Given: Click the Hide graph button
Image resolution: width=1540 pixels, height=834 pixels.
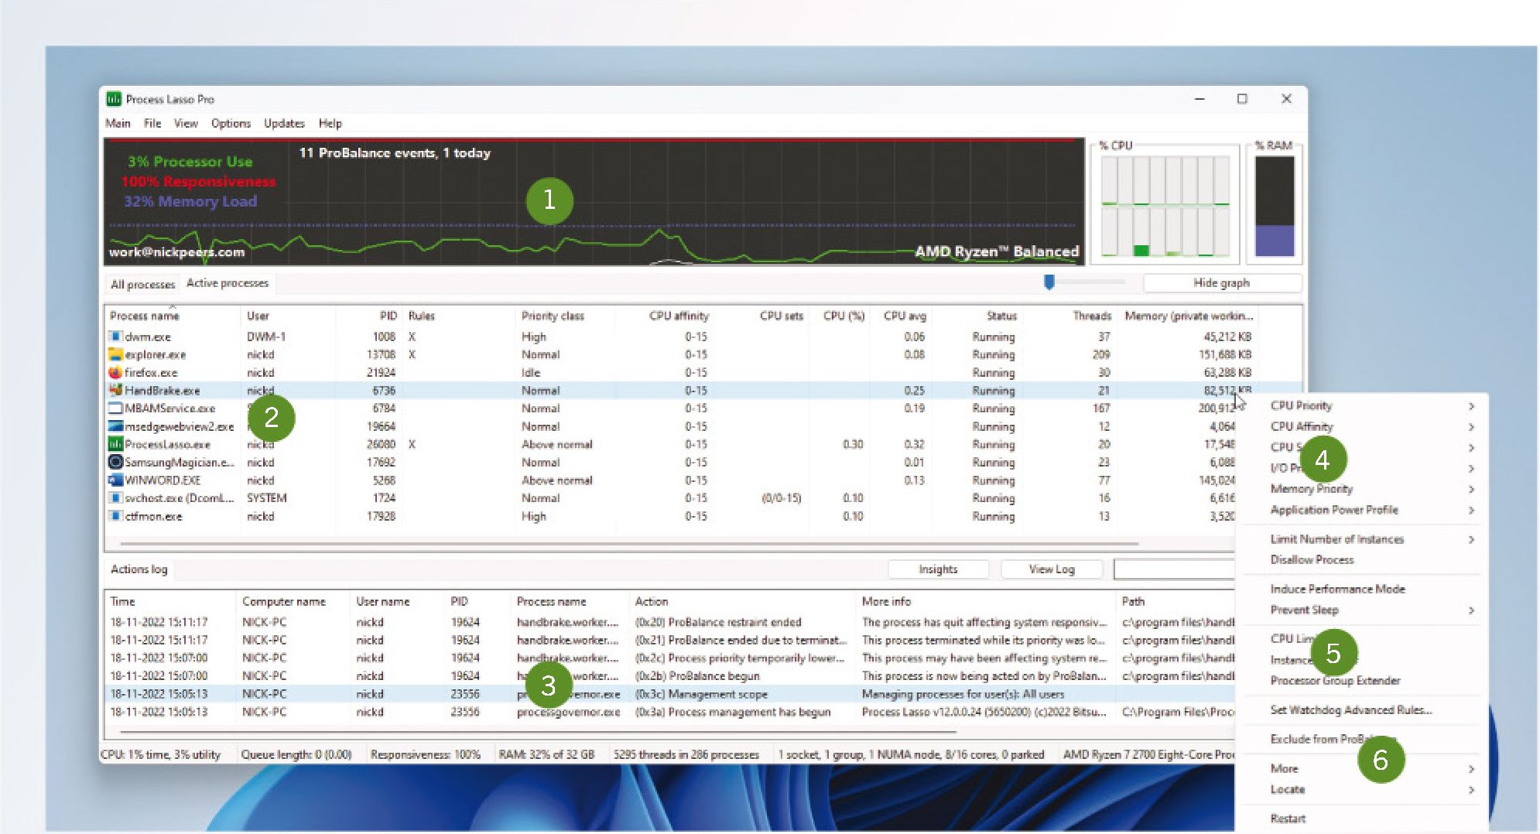Looking at the screenshot, I should [x=1222, y=283].
